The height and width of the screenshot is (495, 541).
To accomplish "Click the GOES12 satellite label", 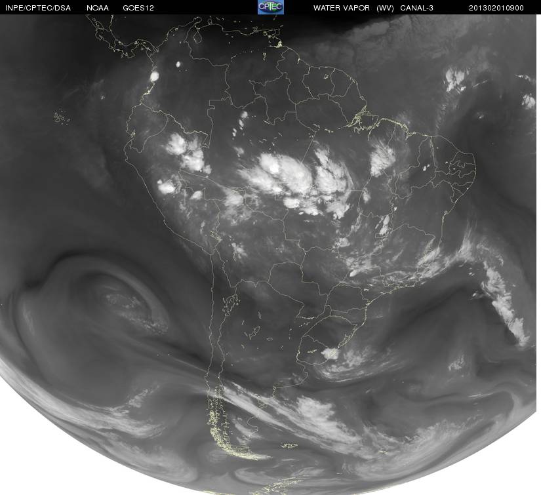I will tap(138, 8).
